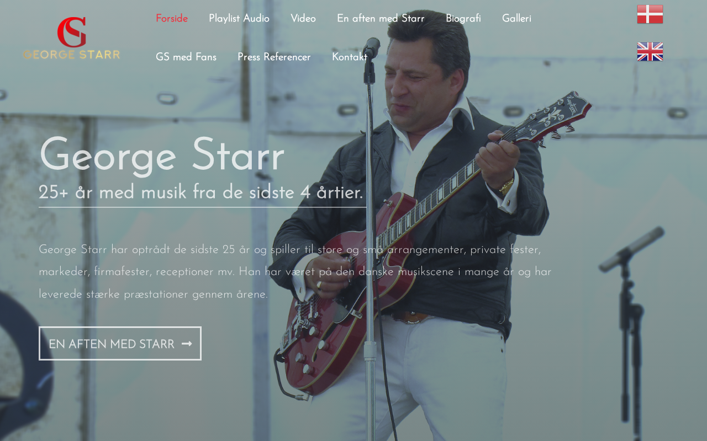Image resolution: width=707 pixels, height=441 pixels.
Task: Select En aften med Starr menu item
Action: tap(381, 19)
